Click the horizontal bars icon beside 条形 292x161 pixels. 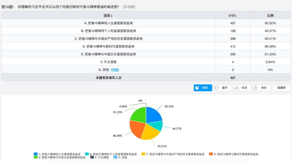pyautogui.click(x=256, y=88)
